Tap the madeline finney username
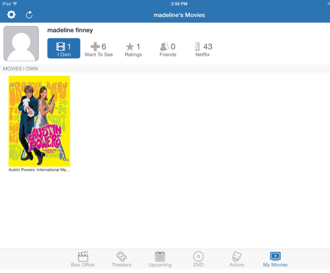330x273 pixels. tap(70, 31)
